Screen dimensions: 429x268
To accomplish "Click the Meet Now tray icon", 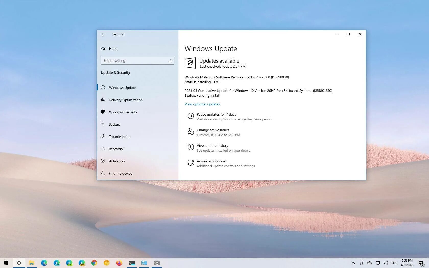I will pos(361,263).
